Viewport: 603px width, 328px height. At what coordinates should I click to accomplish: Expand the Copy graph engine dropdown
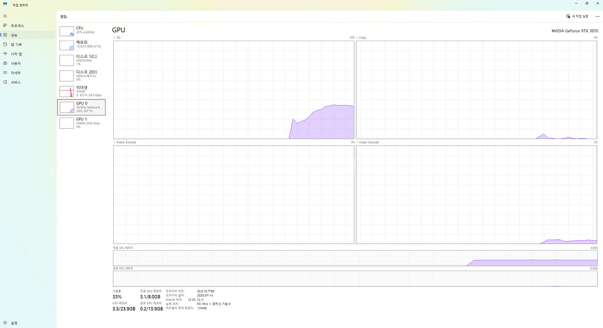pos(361,38)
